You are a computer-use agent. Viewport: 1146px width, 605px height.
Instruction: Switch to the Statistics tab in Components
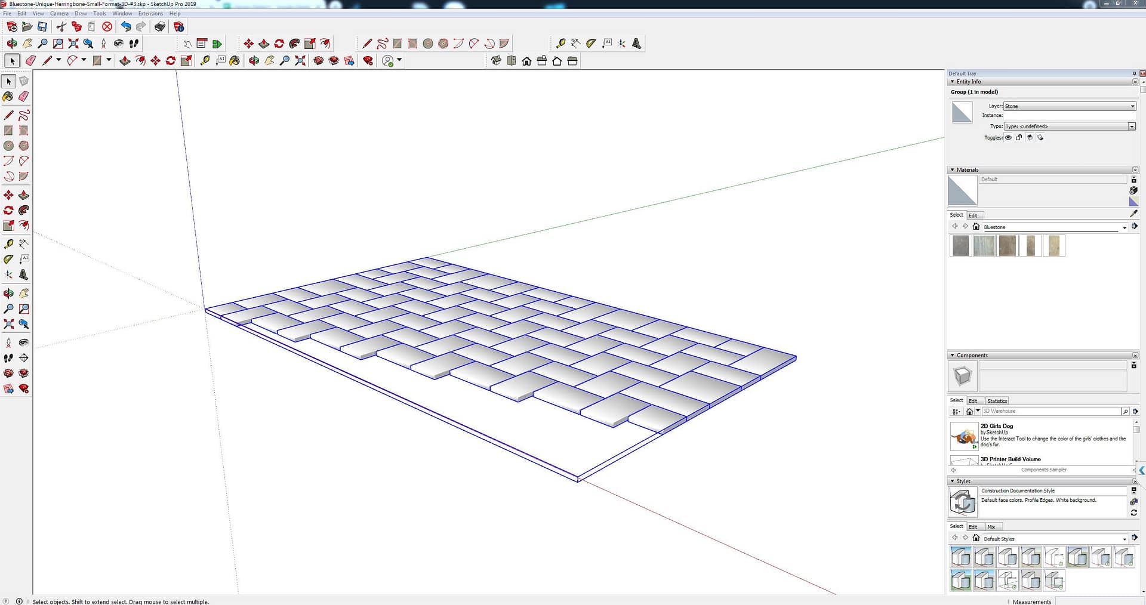(997, 401)
